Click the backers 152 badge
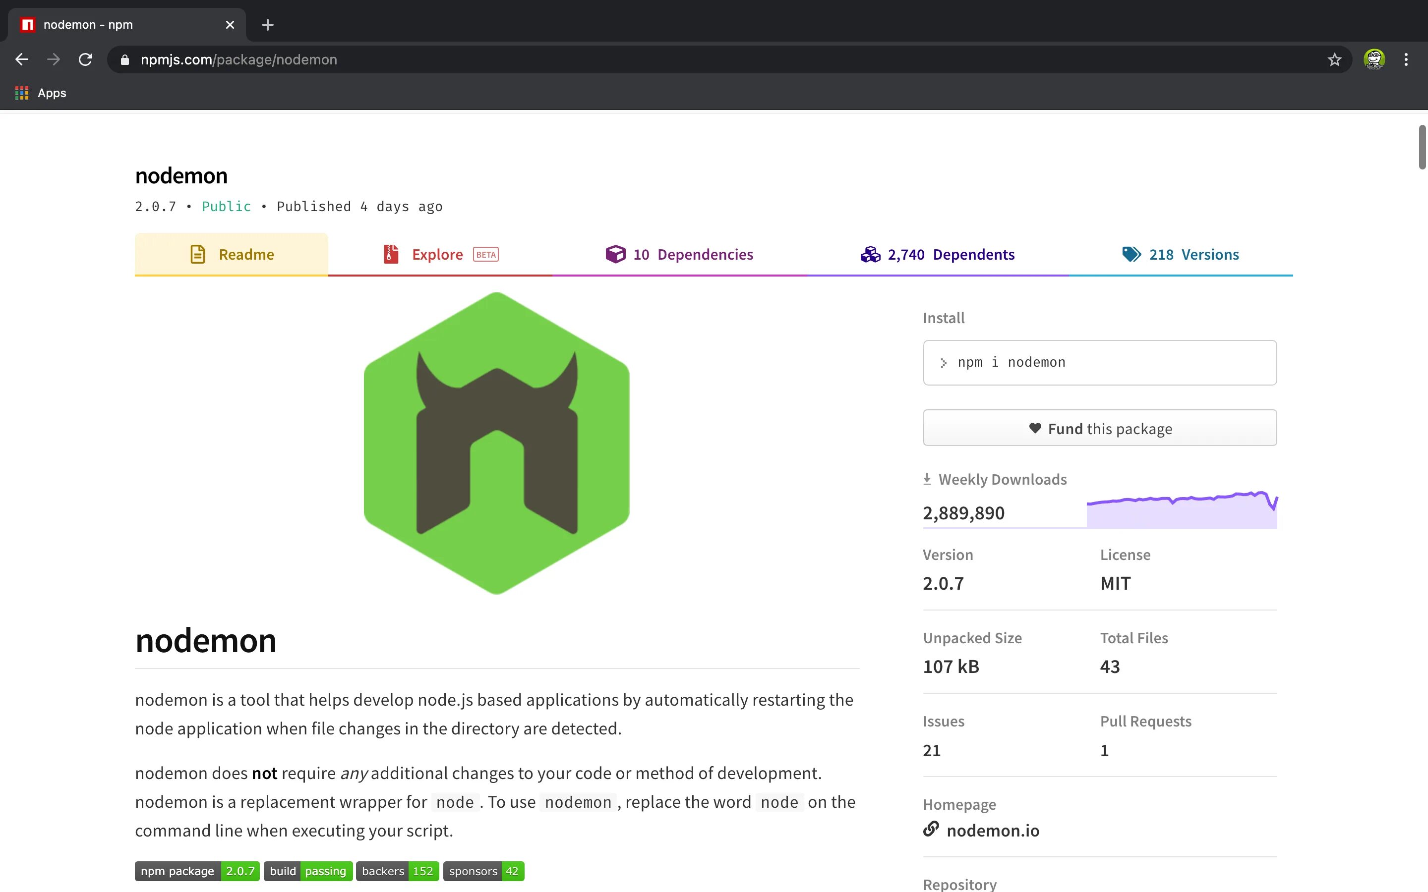Viewport: 1428px width, 892px height. point(397,870)
